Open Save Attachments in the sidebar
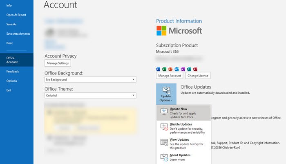This screenshot has width=286, height=164. click(16, 34)
